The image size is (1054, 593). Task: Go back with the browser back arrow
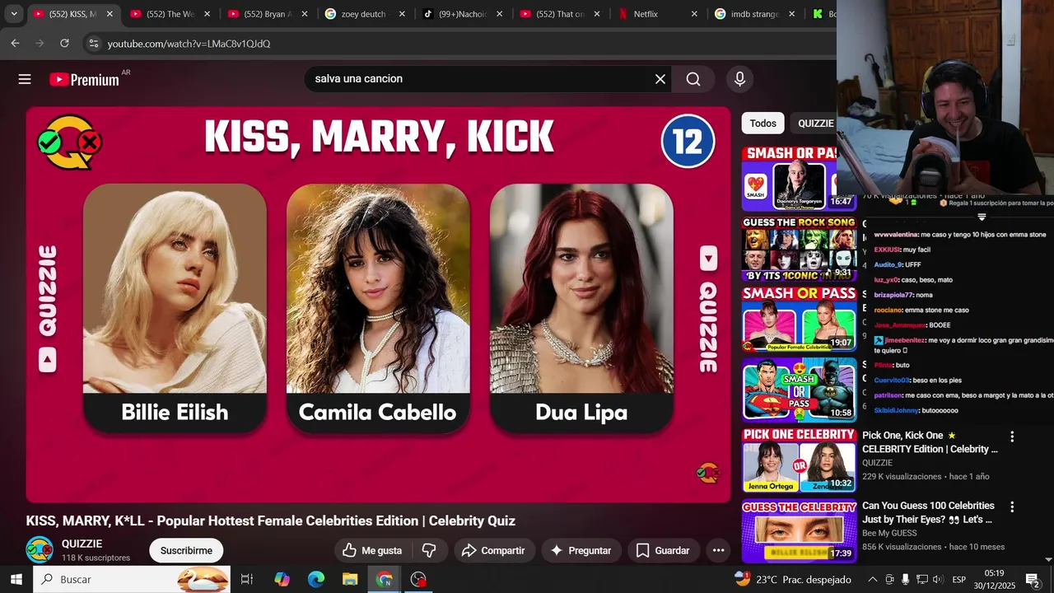(x=15, y=43)
